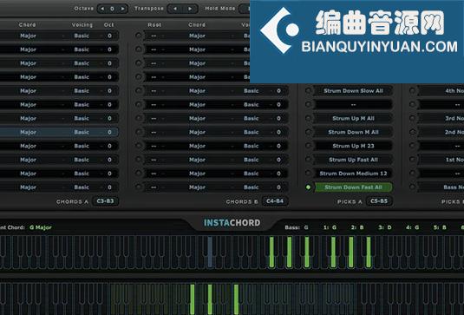Open the 3rd Note pick selector in Picks B
This screenshot has width=464, height=315.
441,118
